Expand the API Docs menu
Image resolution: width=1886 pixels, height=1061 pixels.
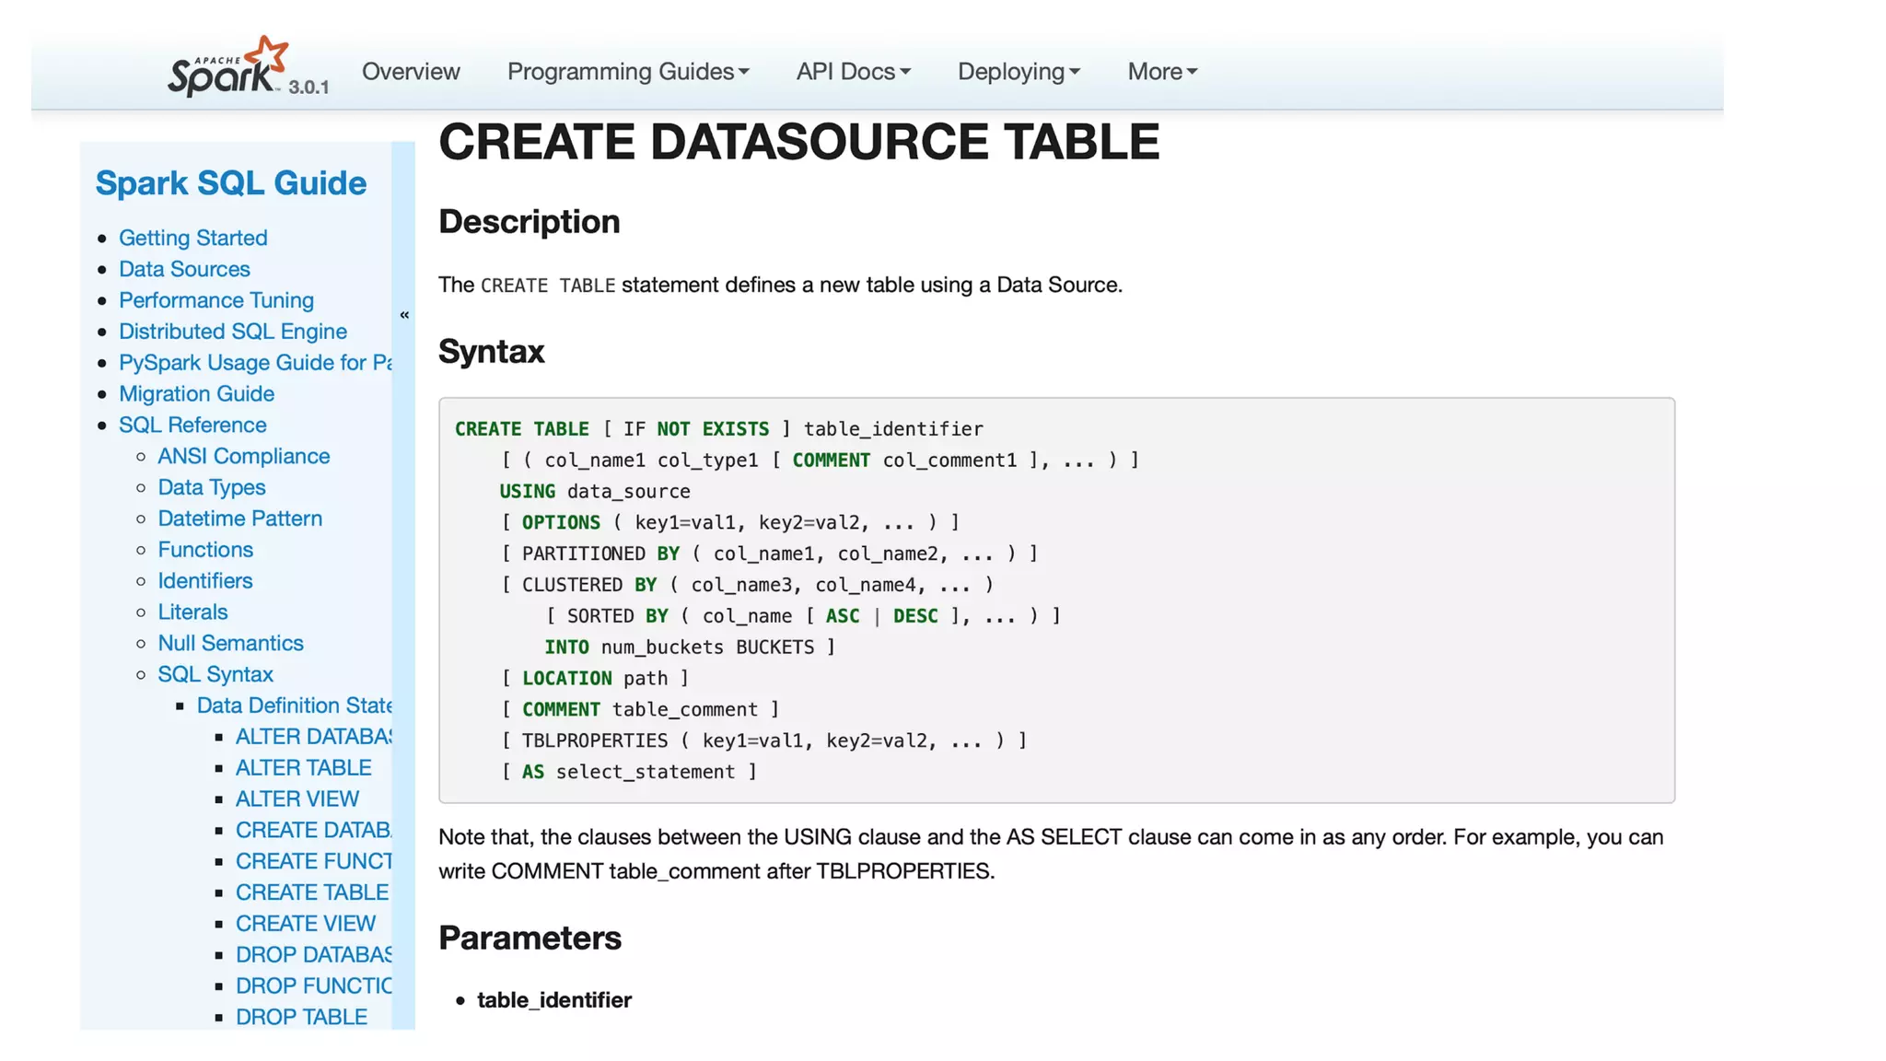[x=853, y=72]
